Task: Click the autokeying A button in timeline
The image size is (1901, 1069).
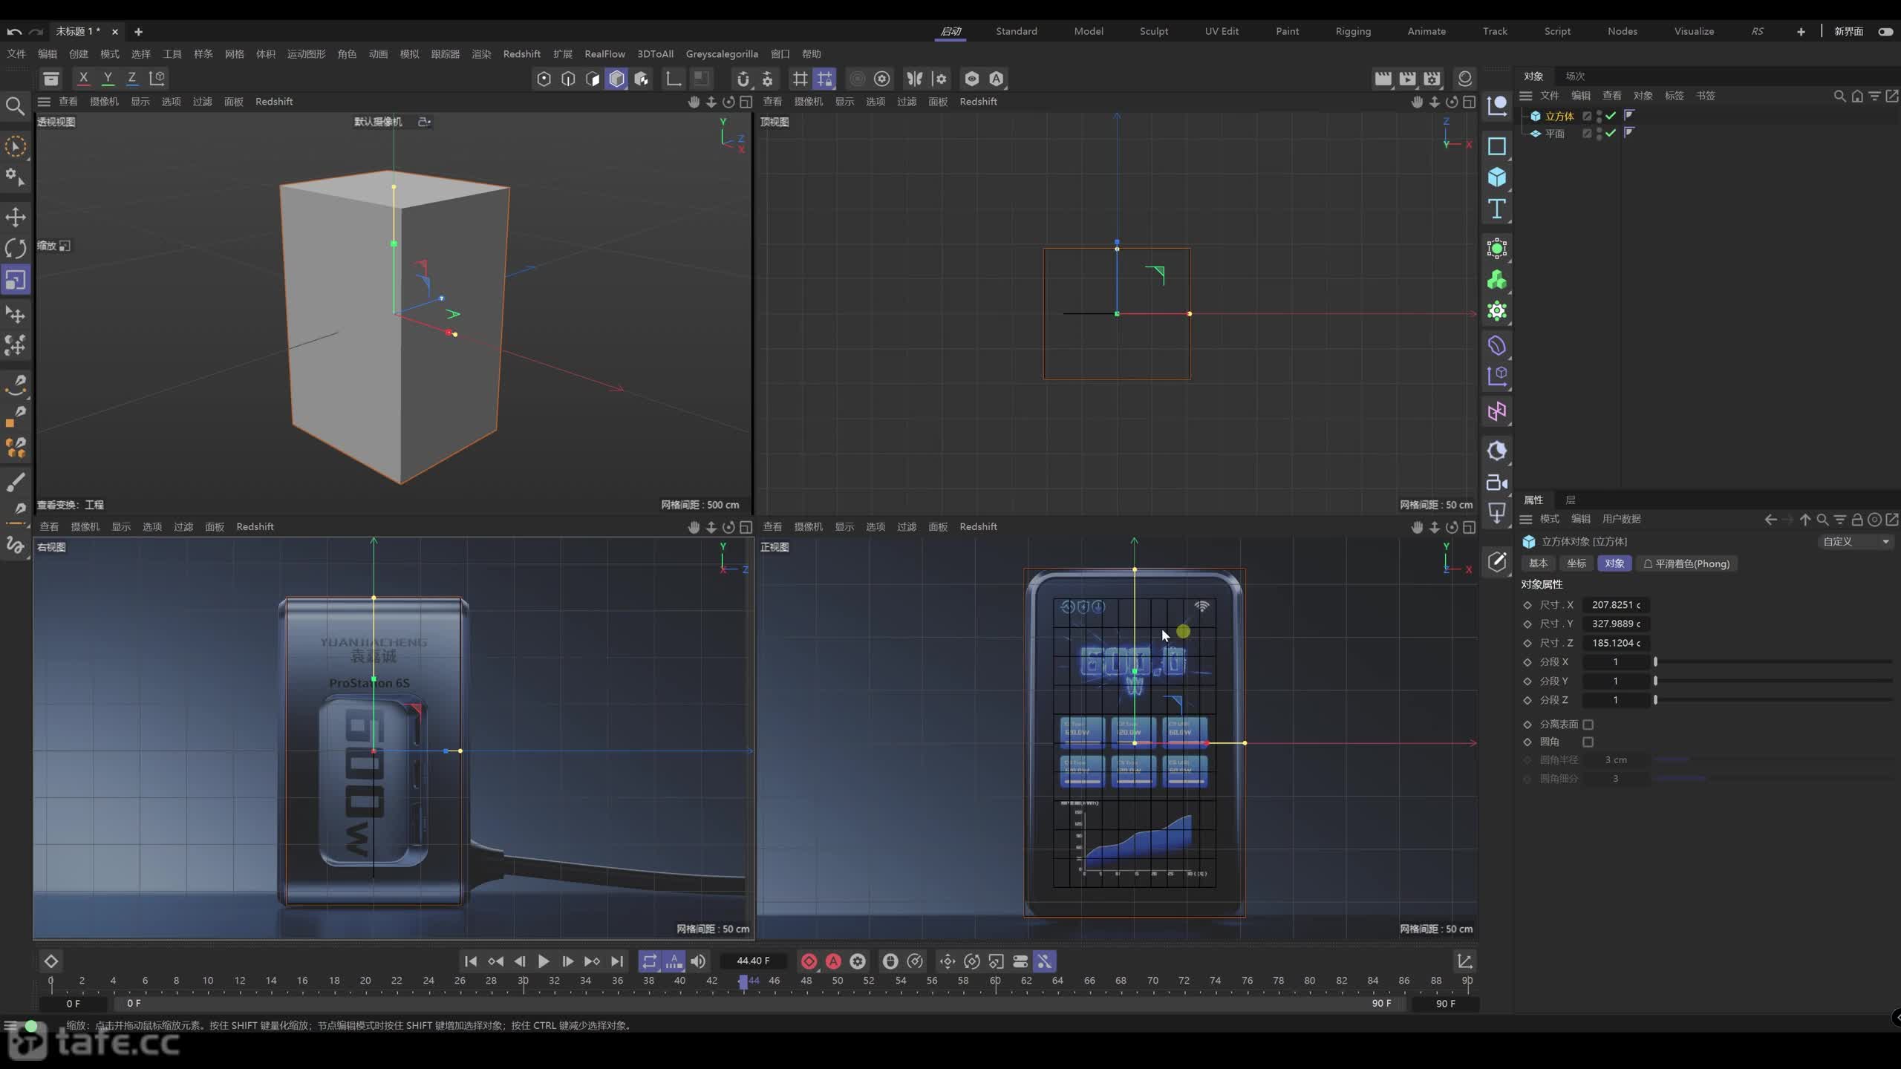Action: [833, 961]
